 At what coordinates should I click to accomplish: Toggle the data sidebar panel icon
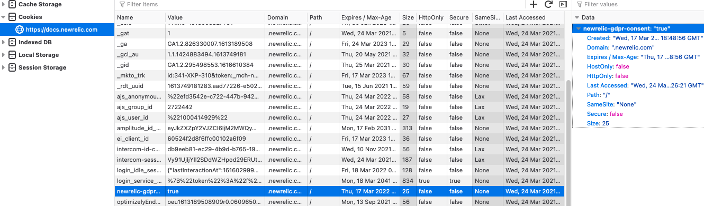click(x=563, y=4)
